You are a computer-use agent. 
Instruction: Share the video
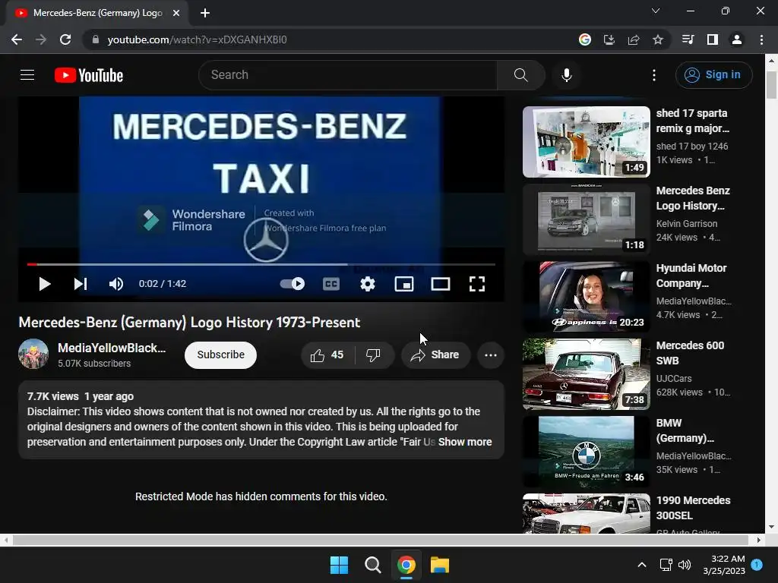[x=435, y=355]
